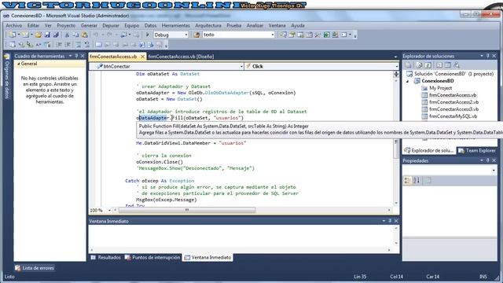The image size is (503, 283).
Task: Select frmConectarAccess2.vb in Solution Explorer
Action: pos(453,102)
